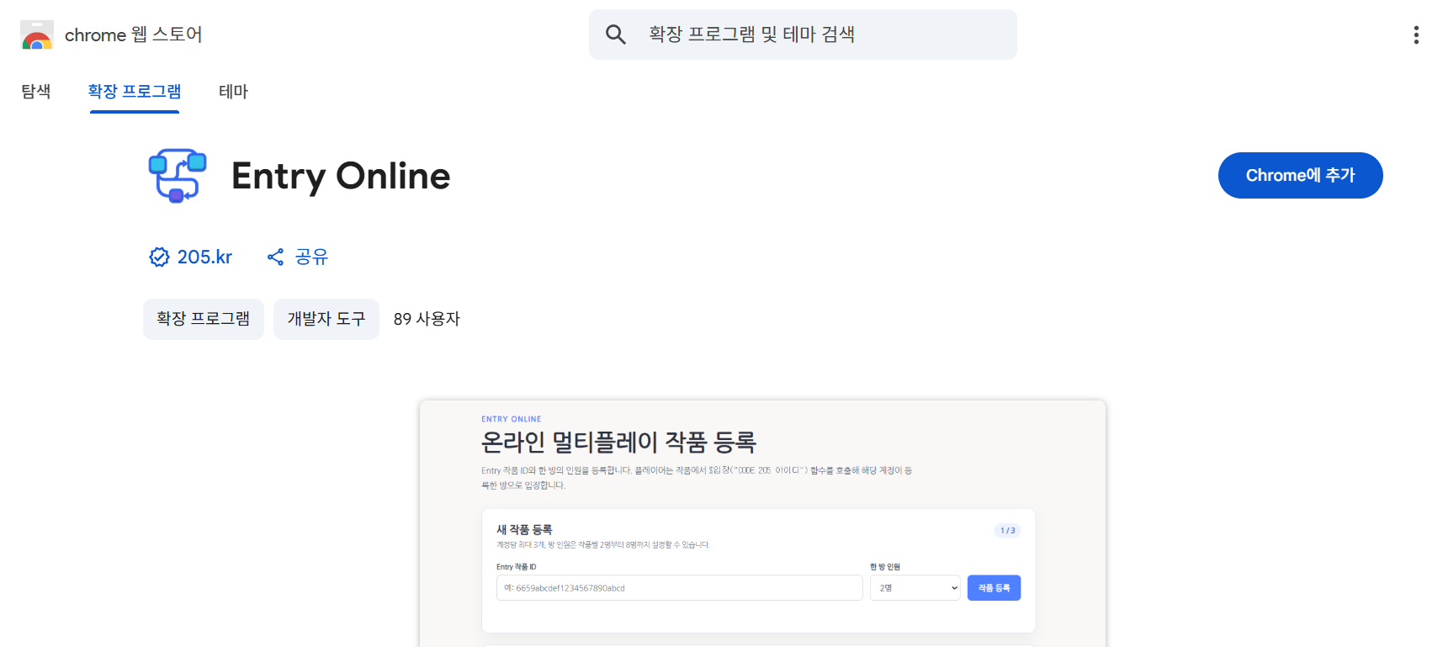Click the Entry Online heading

341,176
